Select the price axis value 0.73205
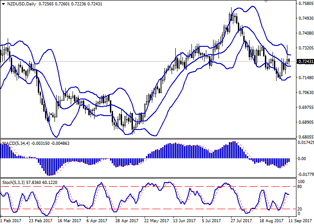This screenshot has width=314, height=224. click(306, 48)
